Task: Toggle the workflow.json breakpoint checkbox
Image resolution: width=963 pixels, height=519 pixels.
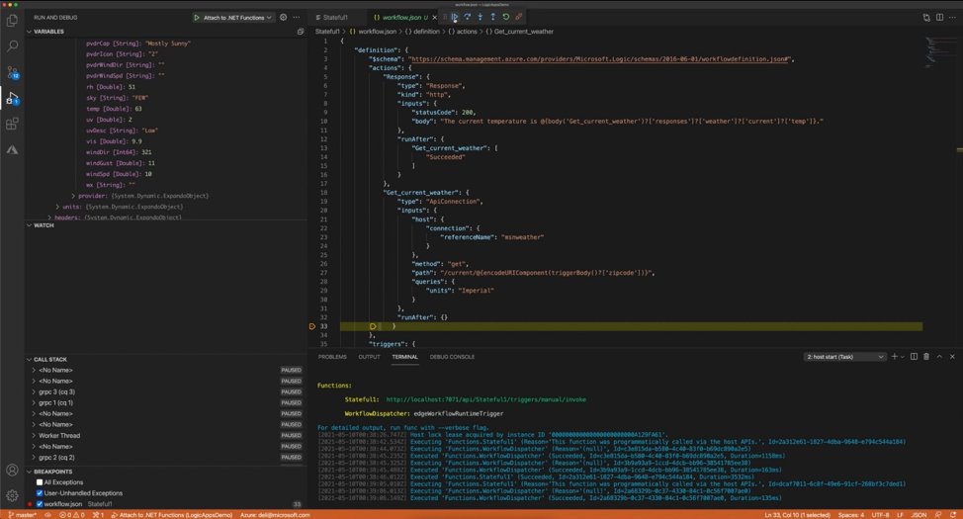Action: (40, 504)
